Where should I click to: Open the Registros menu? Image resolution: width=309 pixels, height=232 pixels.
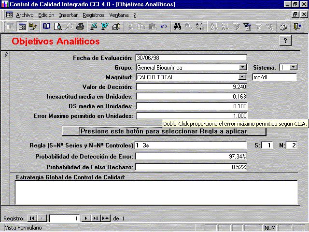coord(93,15)
